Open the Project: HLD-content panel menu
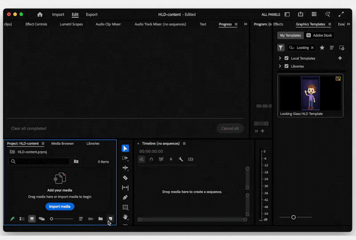The width and height of the screenshot is (356, 240). click(x=43, y=143)
